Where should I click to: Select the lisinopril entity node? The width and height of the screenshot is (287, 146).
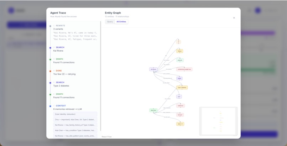click(x=180, y=115)
